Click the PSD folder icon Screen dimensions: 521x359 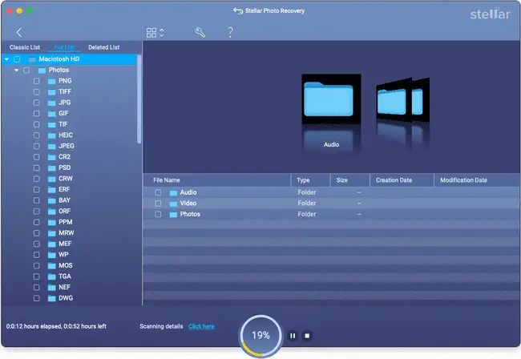tap(51, 167)
